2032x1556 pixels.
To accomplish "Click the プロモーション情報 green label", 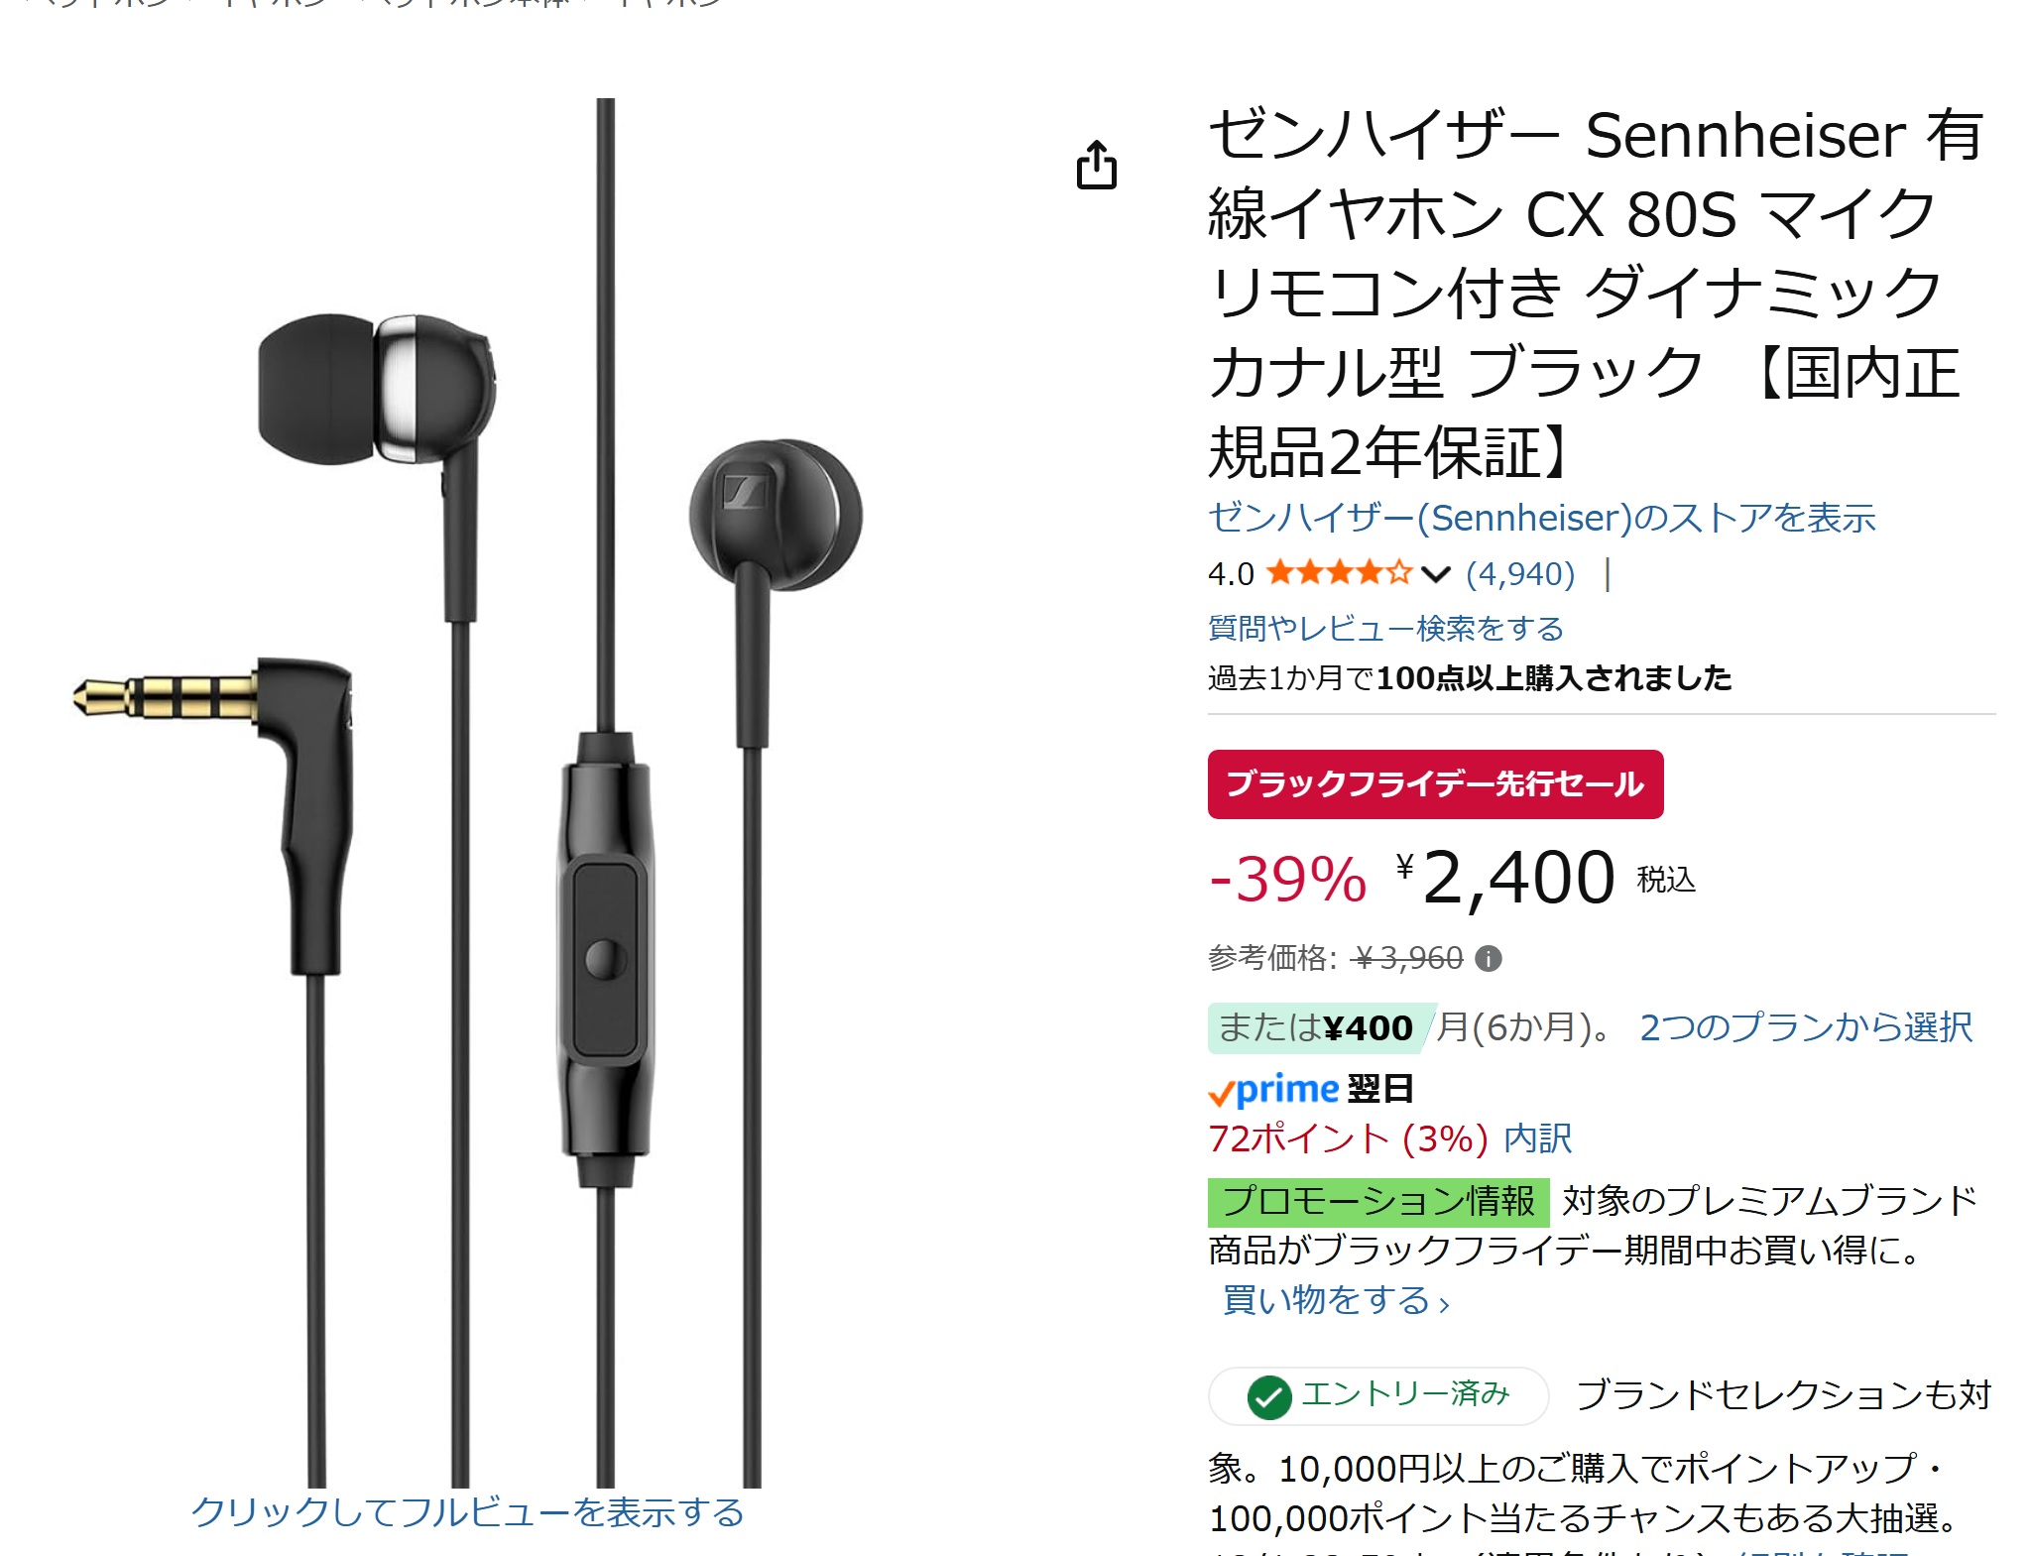I will pos(1377,1202).
